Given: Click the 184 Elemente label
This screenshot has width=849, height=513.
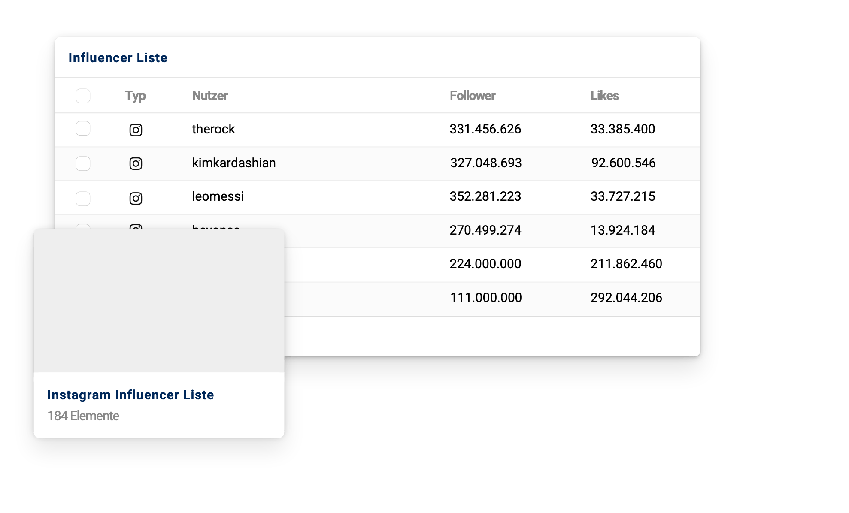Looking at the screenshot, I should tap(83, 416).
